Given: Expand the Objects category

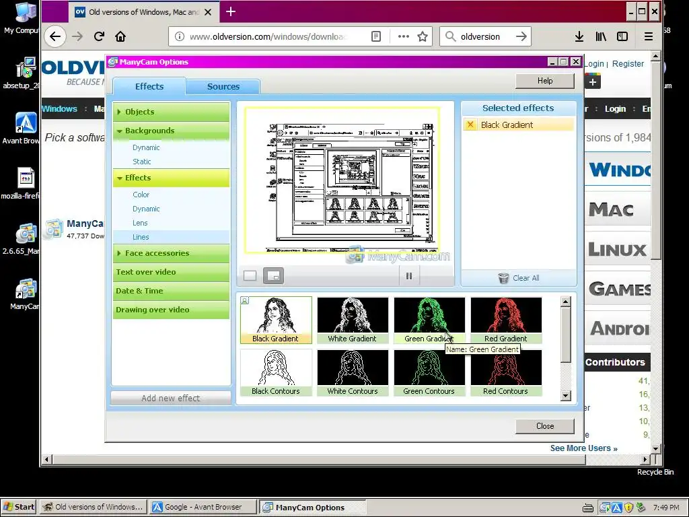Looking at the screenshot, I should 172,112.
